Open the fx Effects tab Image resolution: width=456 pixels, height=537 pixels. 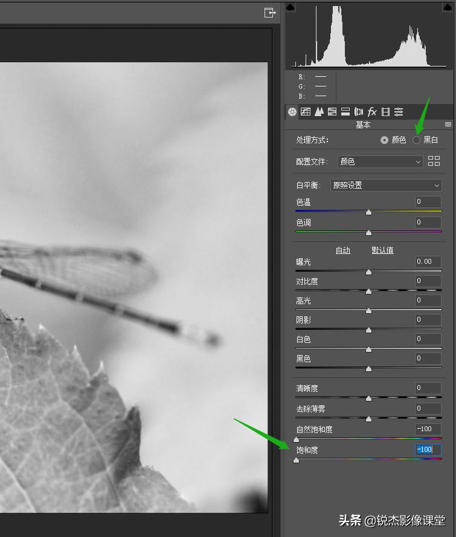(372, 112)
